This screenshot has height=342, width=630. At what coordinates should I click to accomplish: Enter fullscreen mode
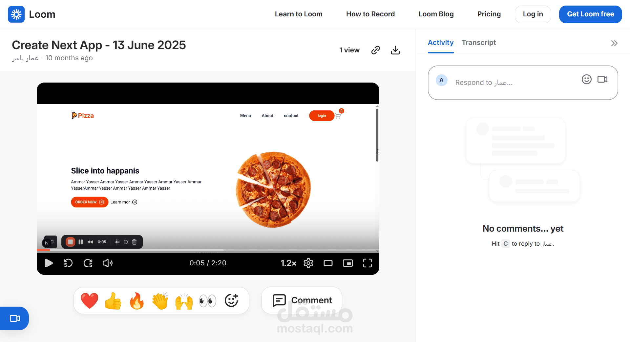tap(367, 263)
